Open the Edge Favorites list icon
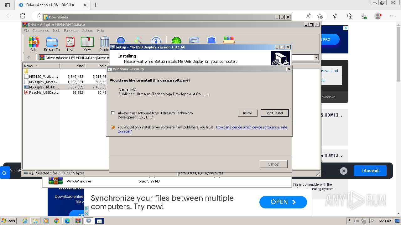 [336, 16]
